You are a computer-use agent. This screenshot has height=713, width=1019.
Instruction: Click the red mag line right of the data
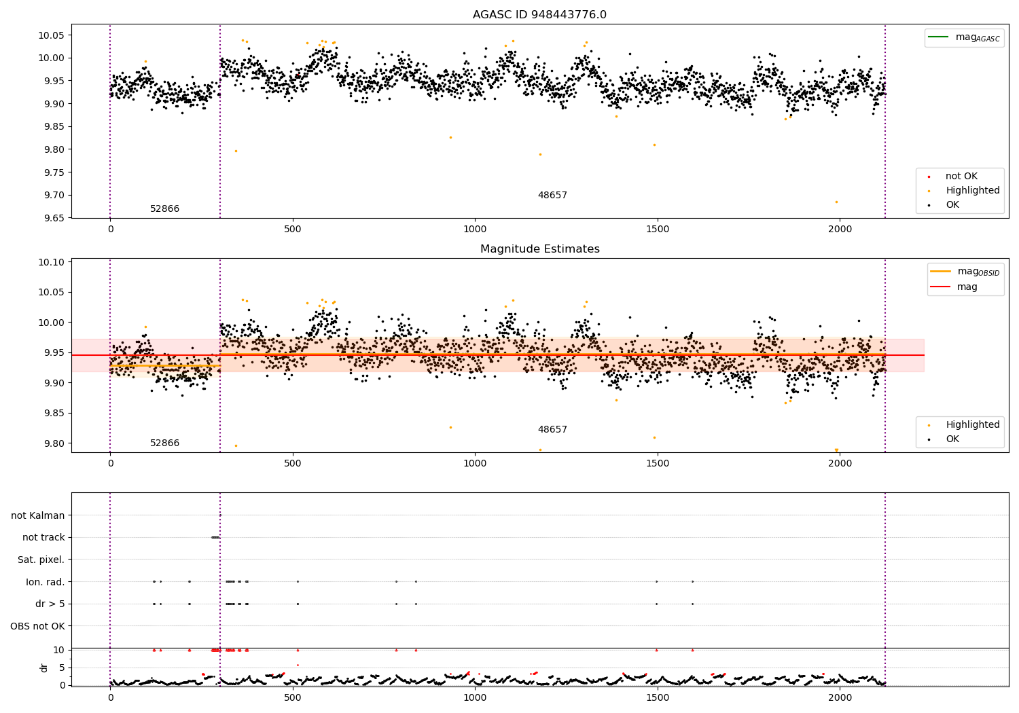point(905,355)
